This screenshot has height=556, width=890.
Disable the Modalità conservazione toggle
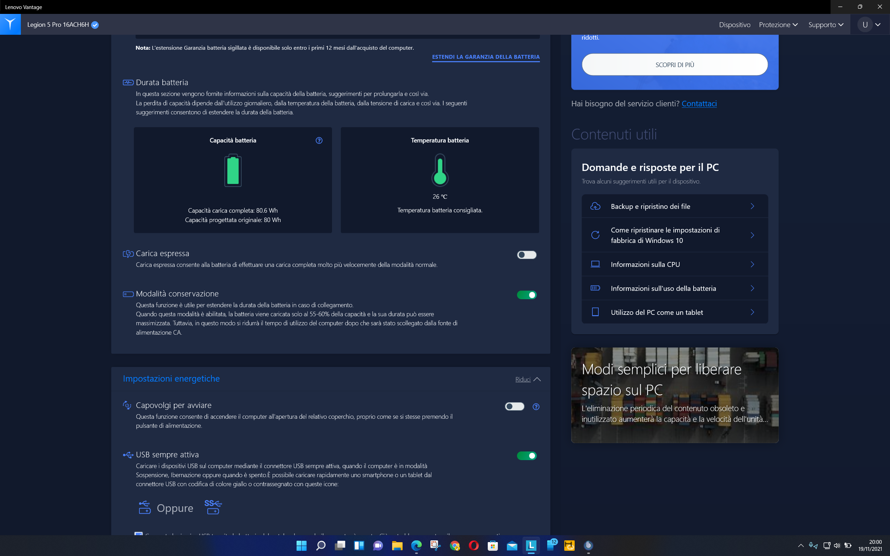click(527, 295)
